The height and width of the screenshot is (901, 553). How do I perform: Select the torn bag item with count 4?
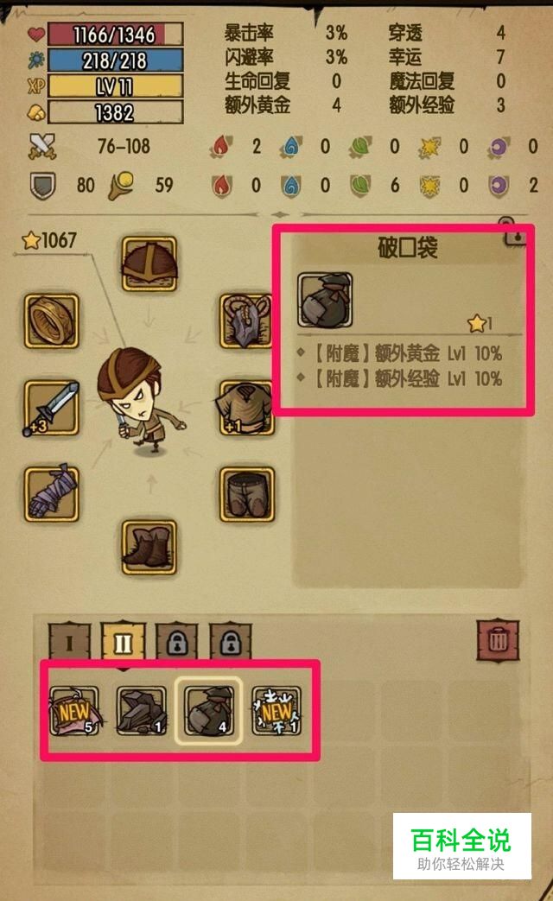pyautogui.click(x=208, y=711)
